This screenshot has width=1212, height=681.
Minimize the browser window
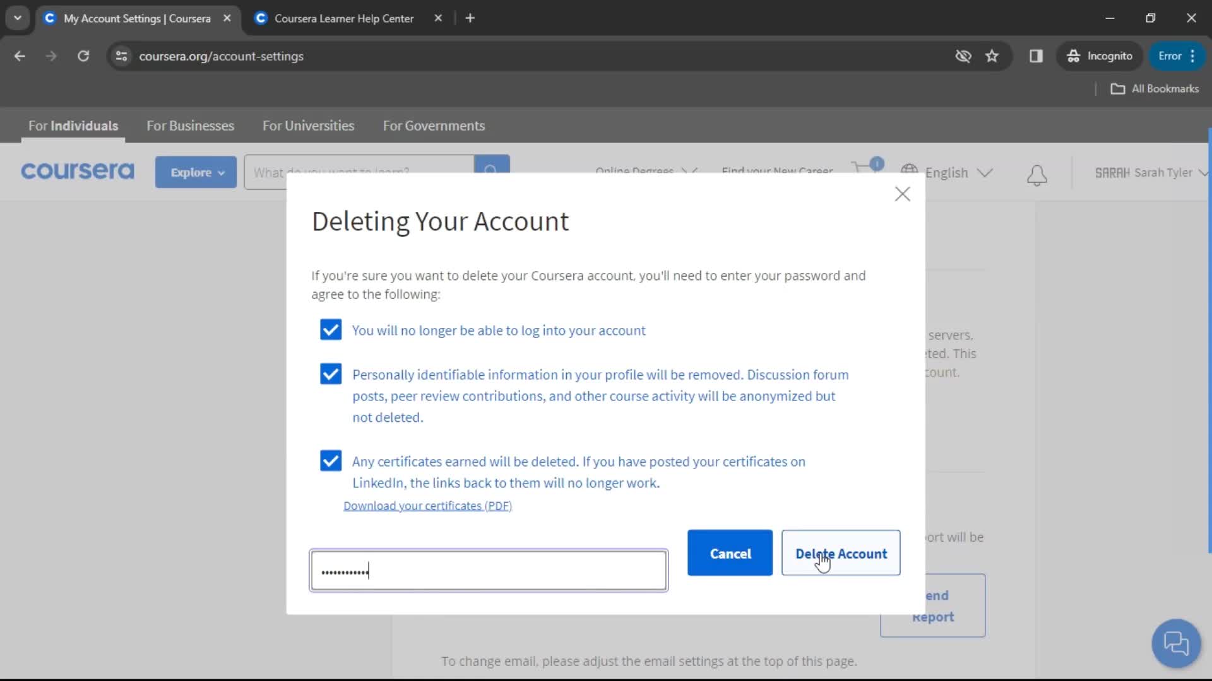1110,18
